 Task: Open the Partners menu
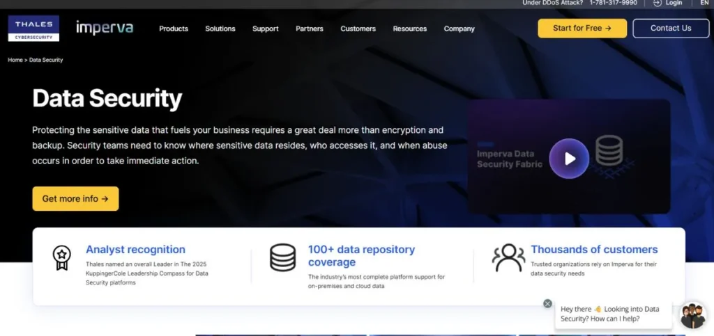[x=310, y=29]
